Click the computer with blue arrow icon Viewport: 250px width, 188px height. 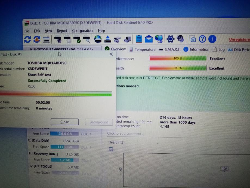(x=127, y=39)
